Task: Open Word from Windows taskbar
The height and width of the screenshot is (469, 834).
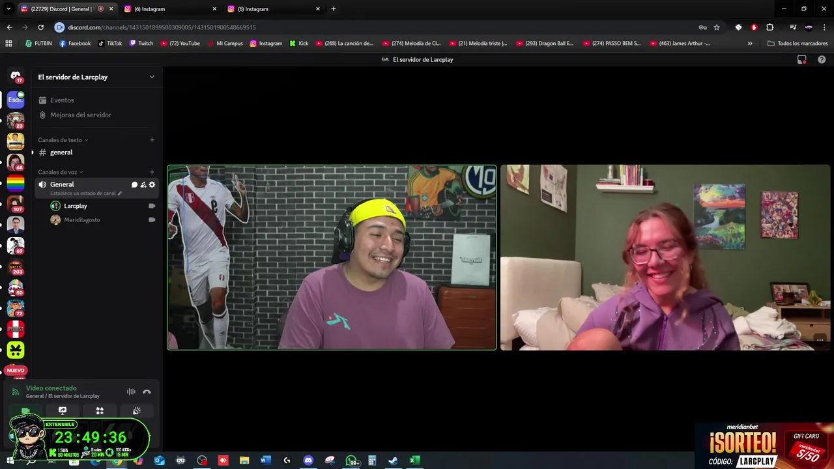Action: point(265,461)
